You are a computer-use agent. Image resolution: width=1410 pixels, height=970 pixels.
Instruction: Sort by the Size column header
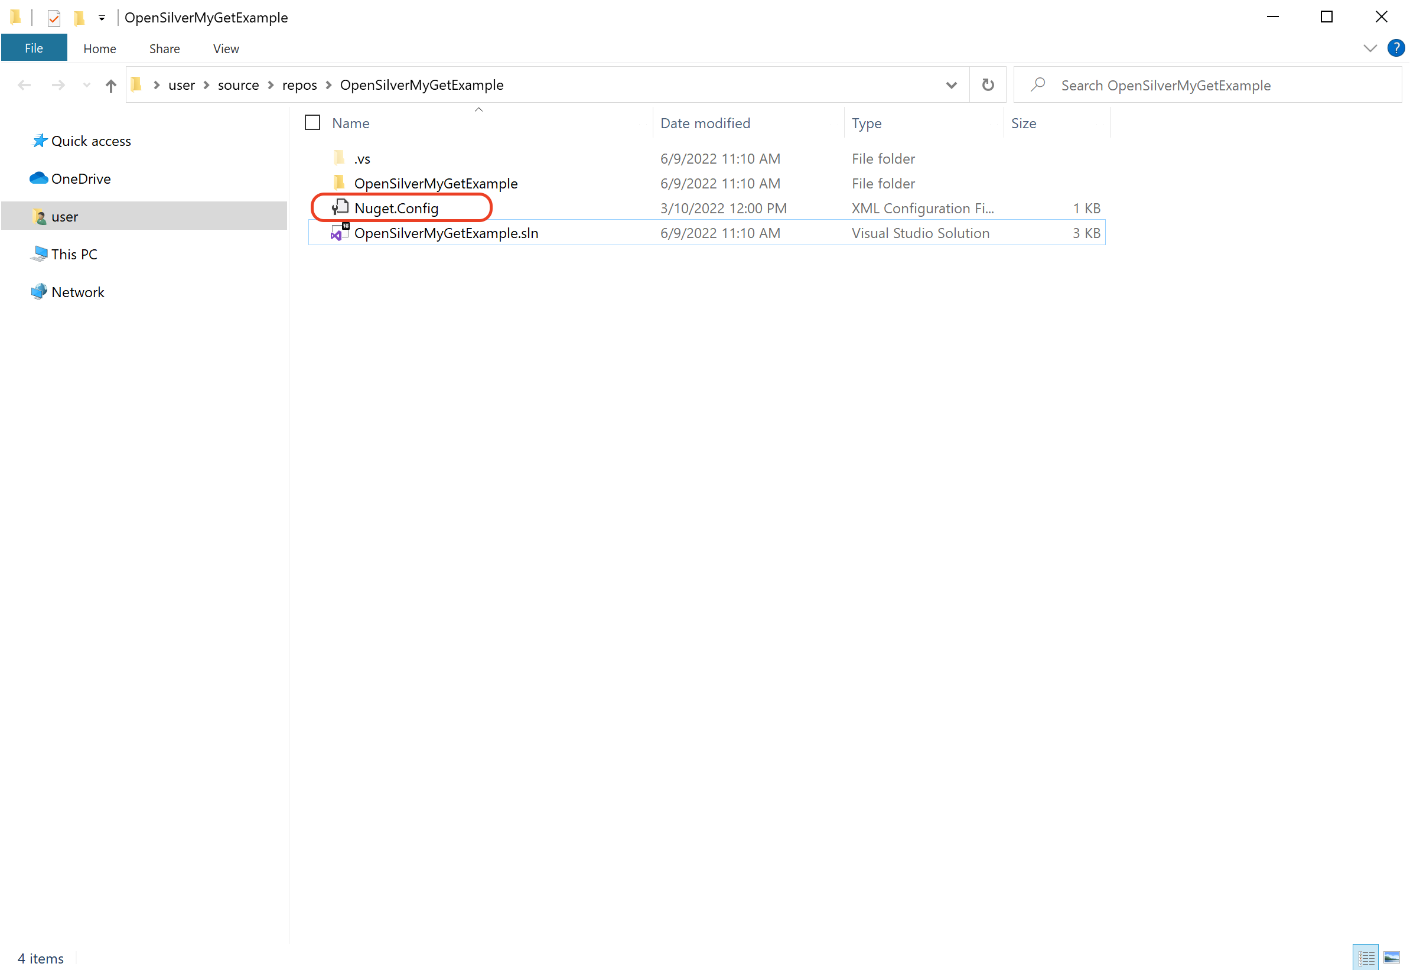tap(1024, 123)
